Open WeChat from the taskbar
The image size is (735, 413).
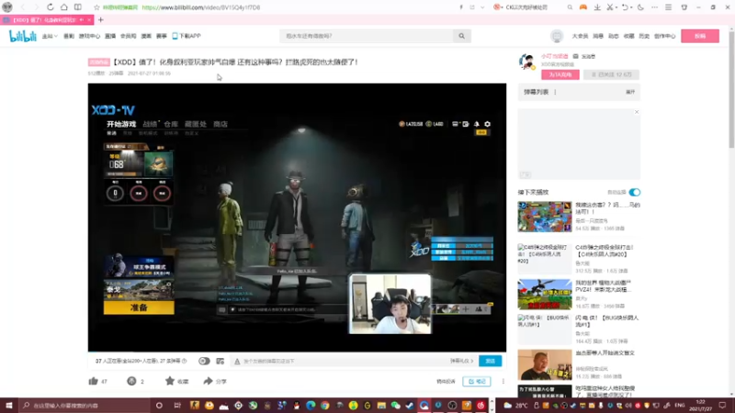point(396,406)
